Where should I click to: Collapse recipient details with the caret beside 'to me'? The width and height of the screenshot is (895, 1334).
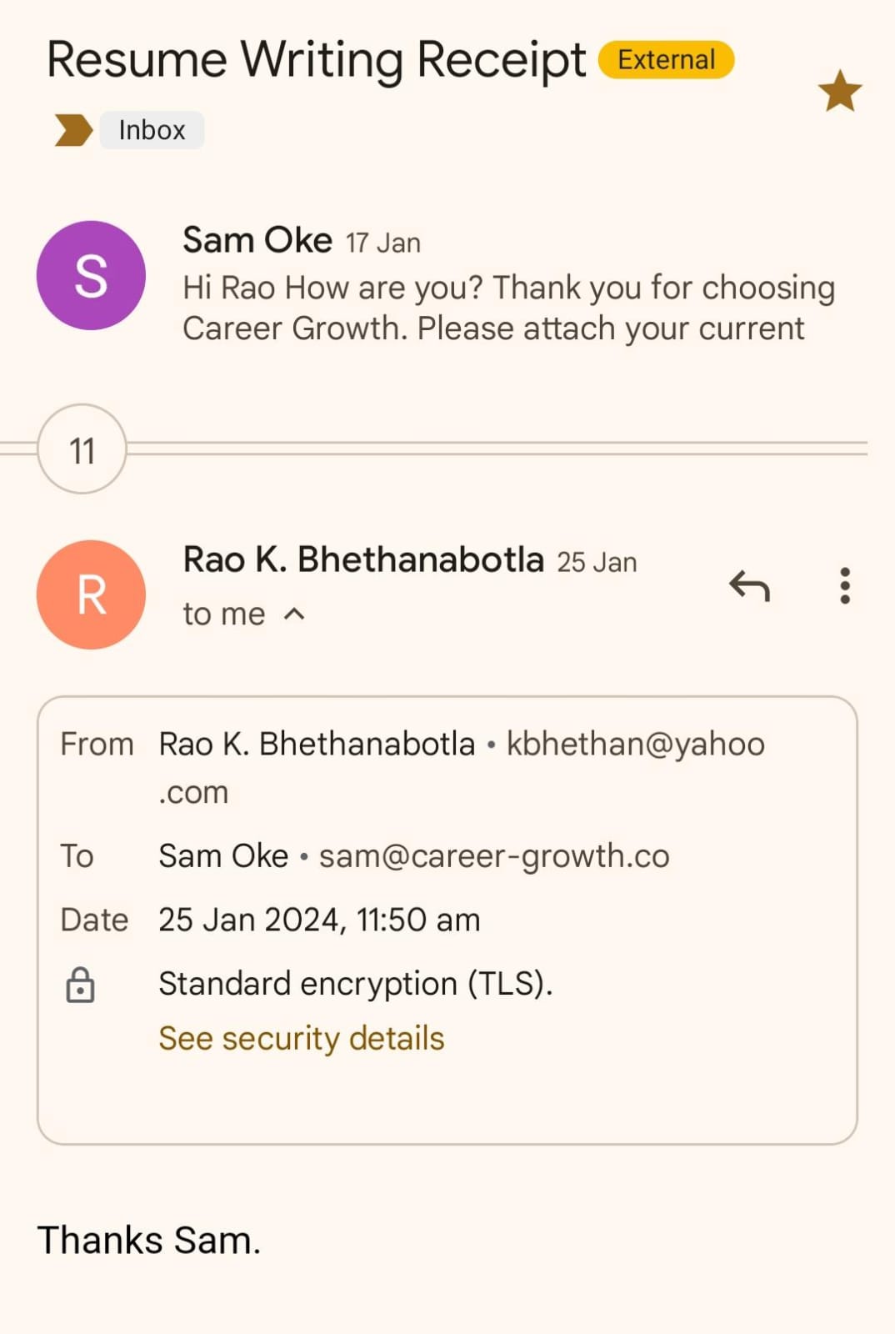[294, 614]
